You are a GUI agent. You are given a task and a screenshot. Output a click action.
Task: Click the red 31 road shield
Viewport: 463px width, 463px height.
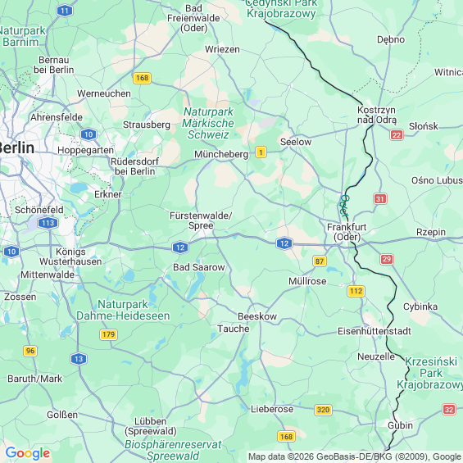click(x=380, y=199)
